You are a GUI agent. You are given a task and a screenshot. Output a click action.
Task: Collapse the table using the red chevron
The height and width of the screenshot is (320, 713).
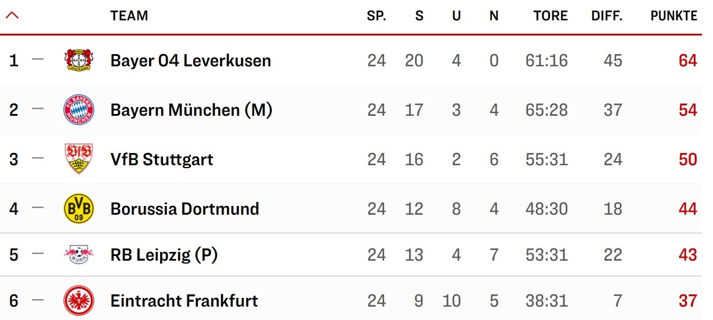coord(12,16)
